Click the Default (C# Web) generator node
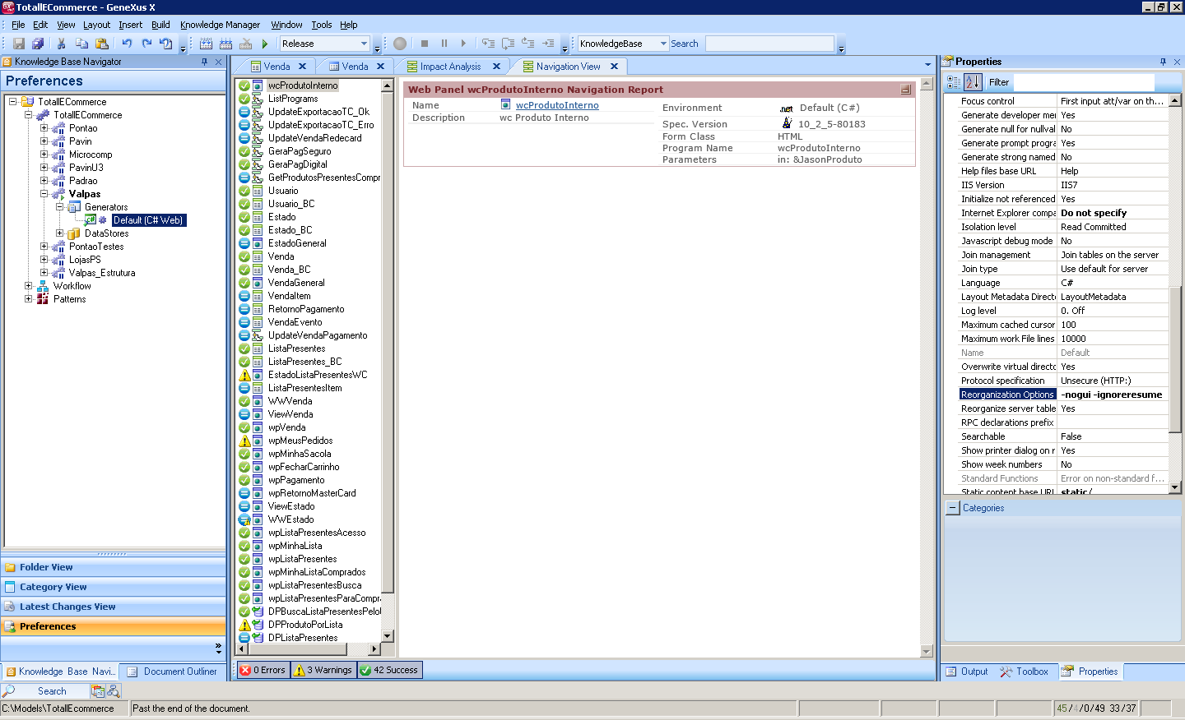The image size is (1185, 720). (x=148, y=220)
